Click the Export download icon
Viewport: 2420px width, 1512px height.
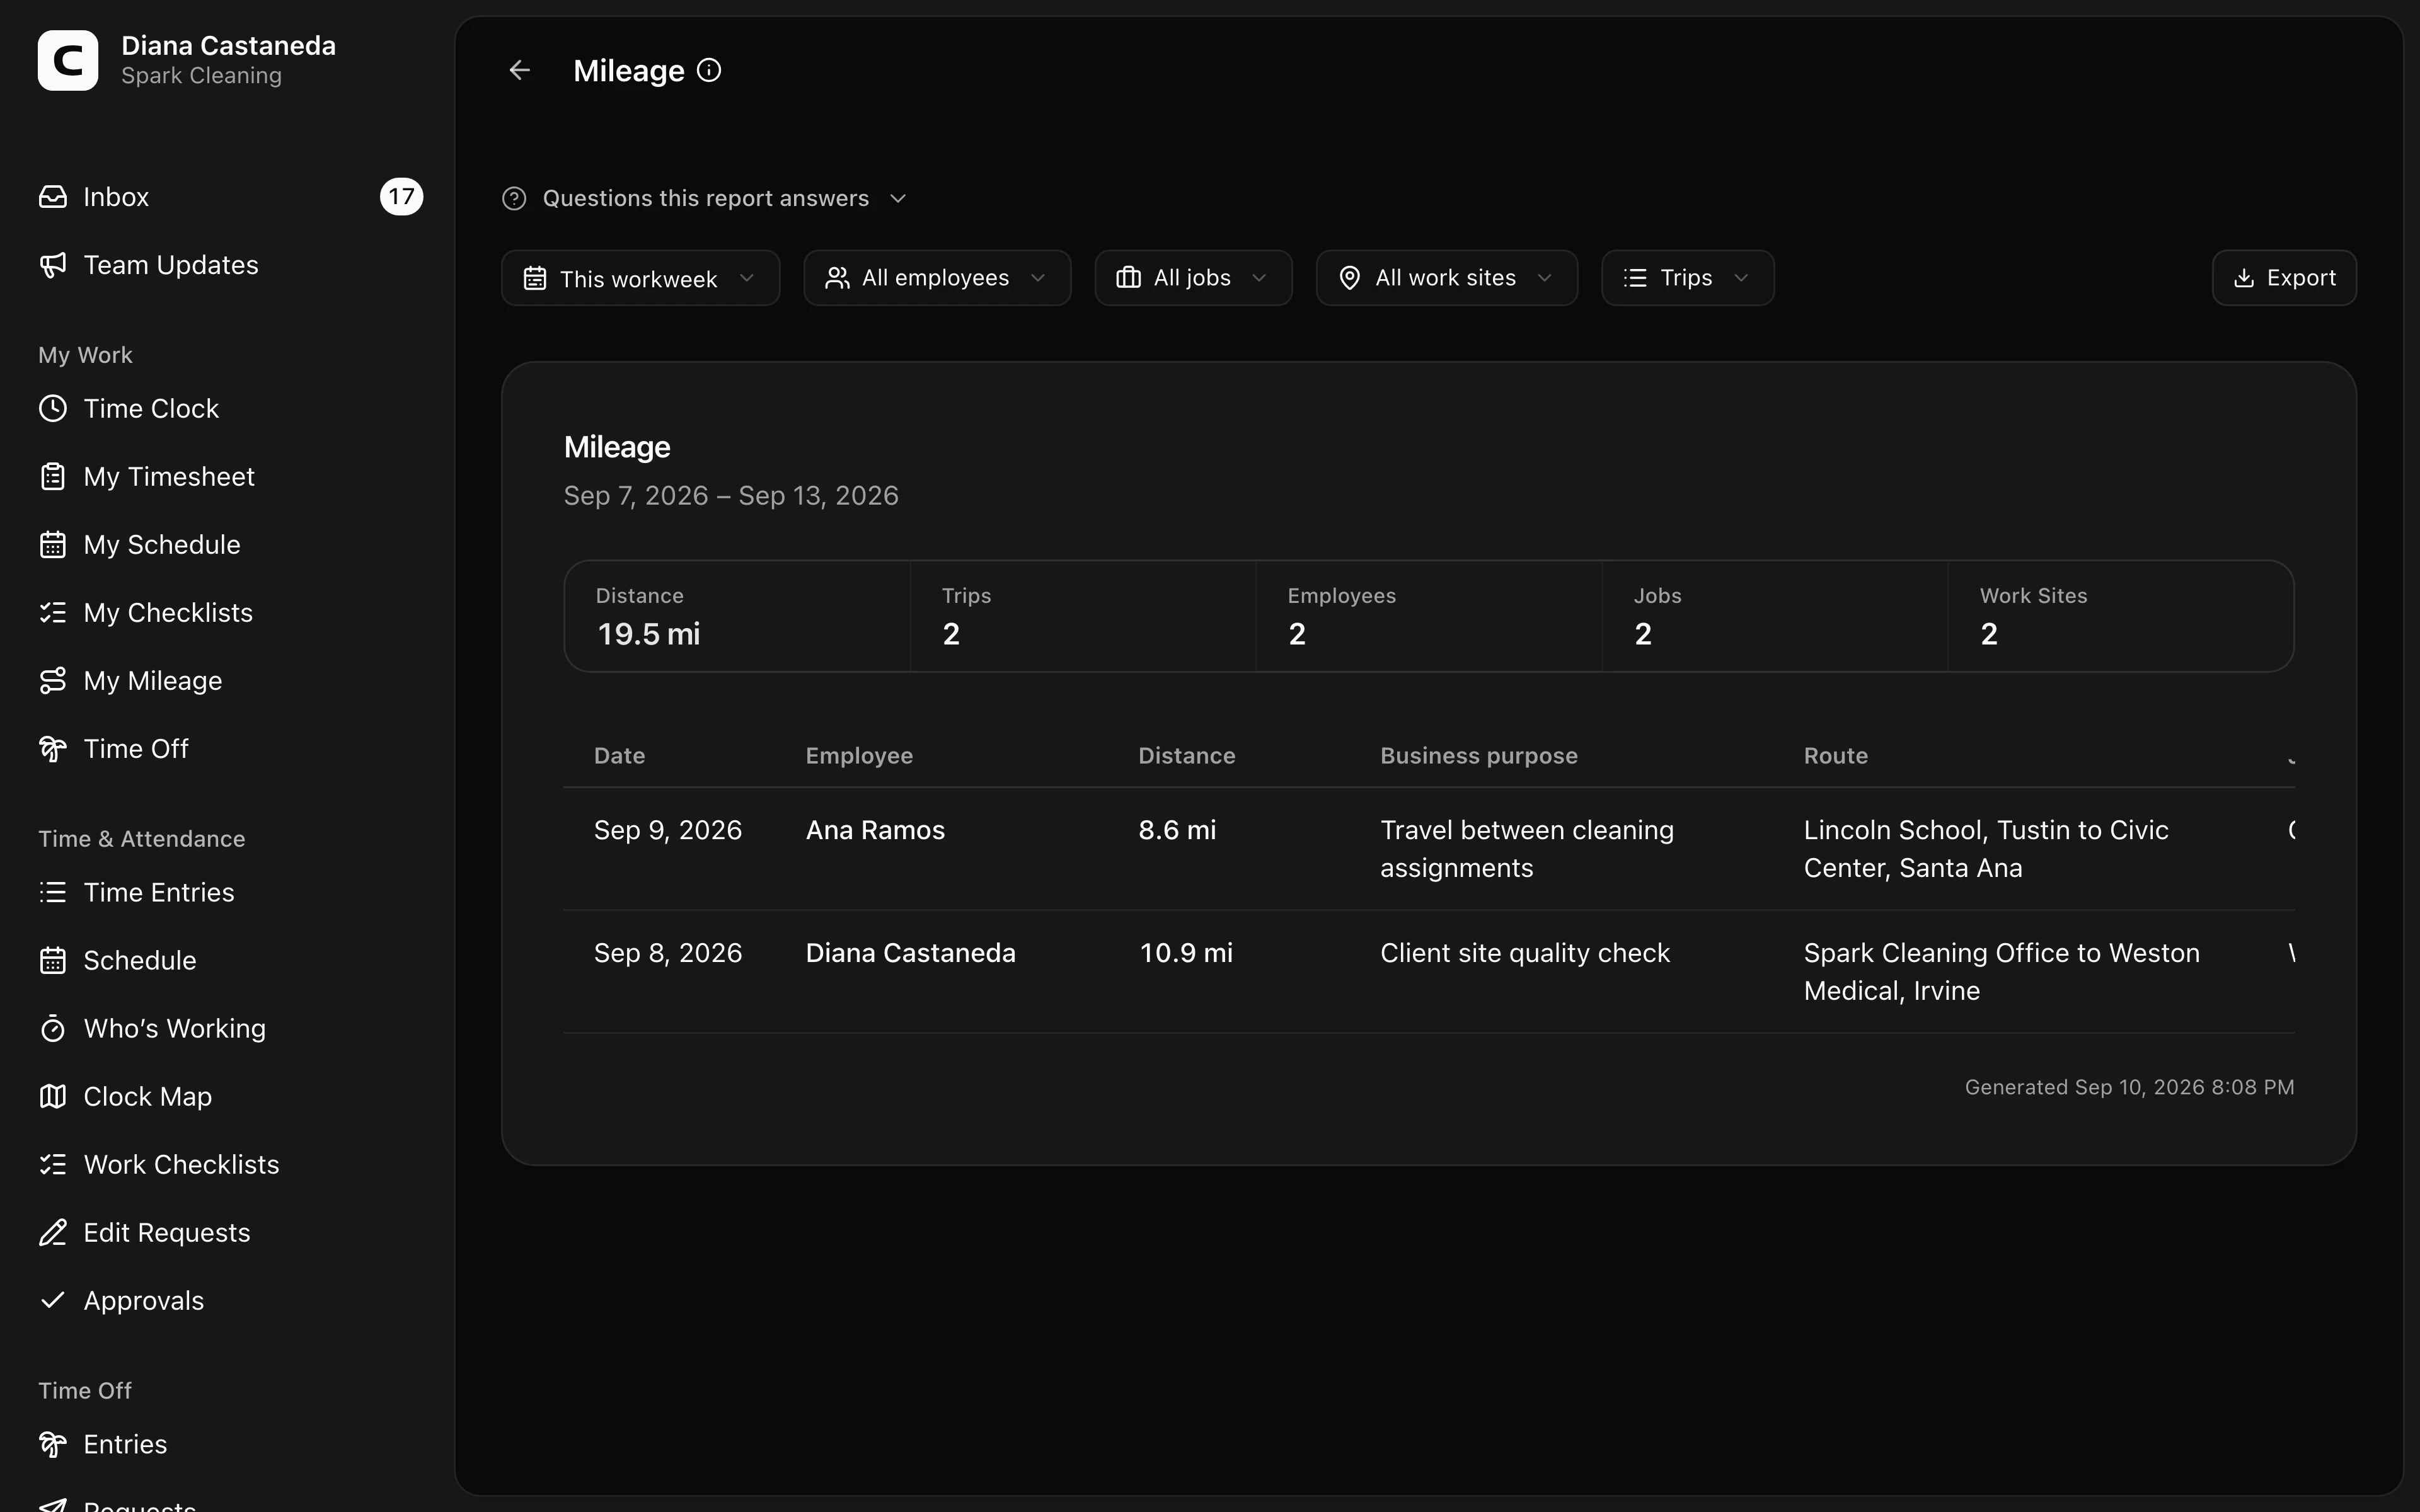click(2244, 278)
